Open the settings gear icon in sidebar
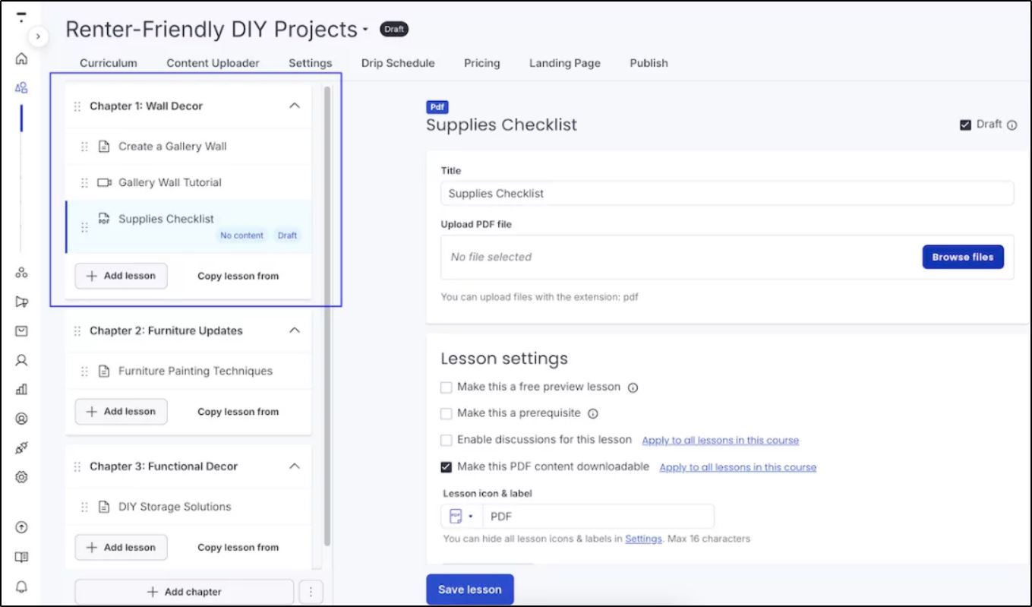The image size is (1032, 607). point(21,477)
